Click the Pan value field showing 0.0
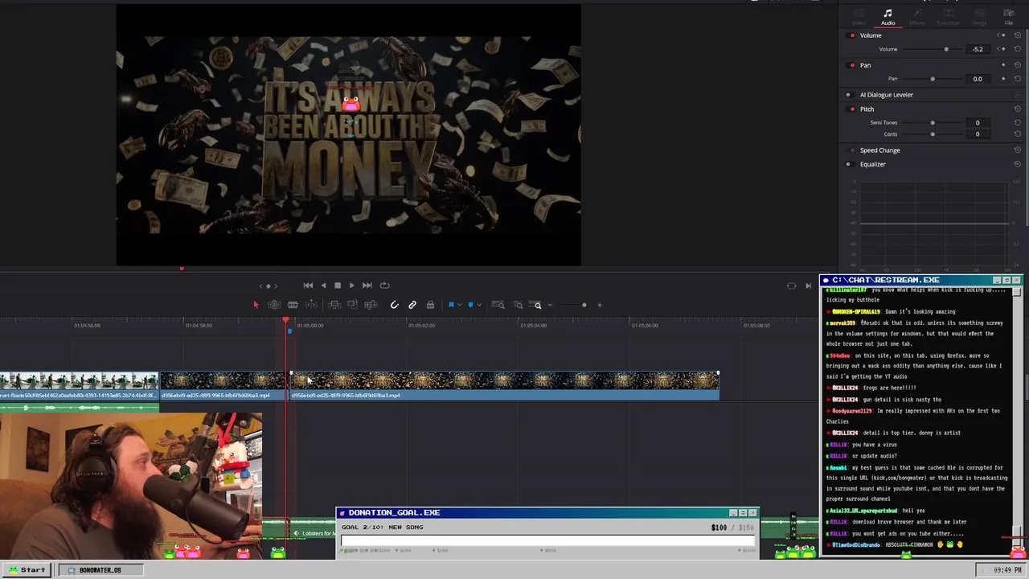This screenshot has width=1029, height=579. pyautogui.click(x=978, y=79)
